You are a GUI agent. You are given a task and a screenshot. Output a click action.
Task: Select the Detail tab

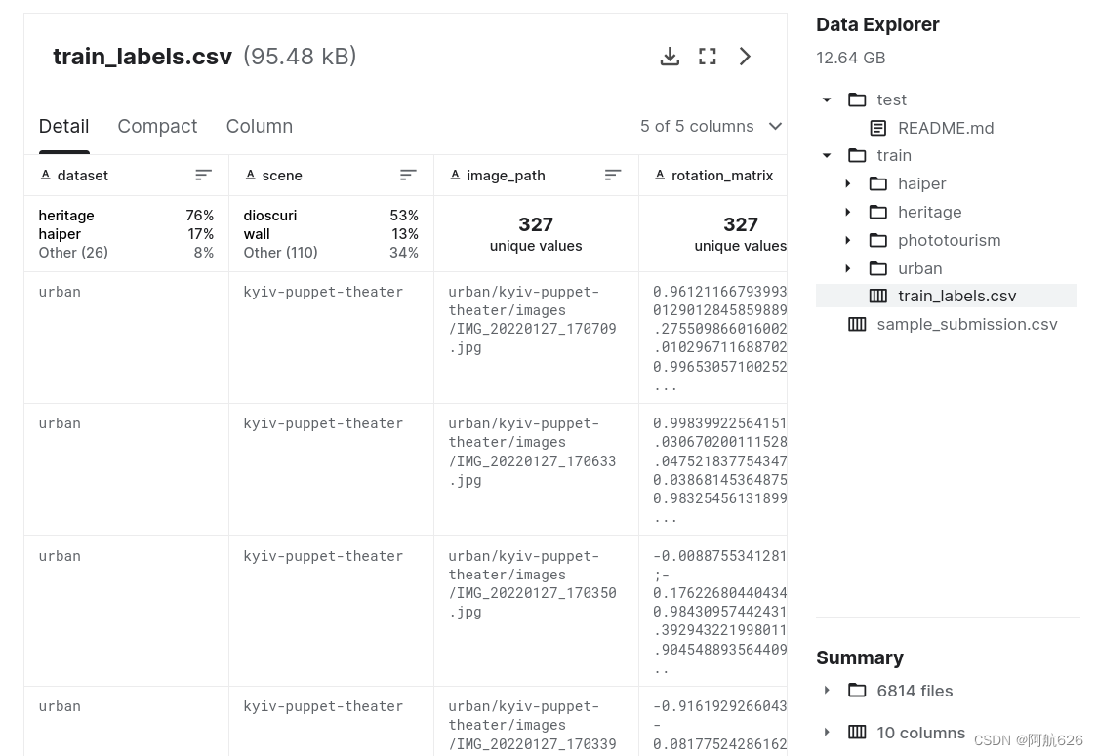[63, 126]
